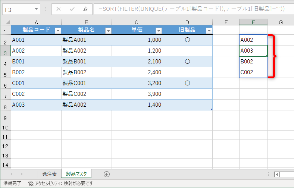The image size is (294, 188).
Task: Click the formula bar expand dots handle
Action: click(46, 9)
